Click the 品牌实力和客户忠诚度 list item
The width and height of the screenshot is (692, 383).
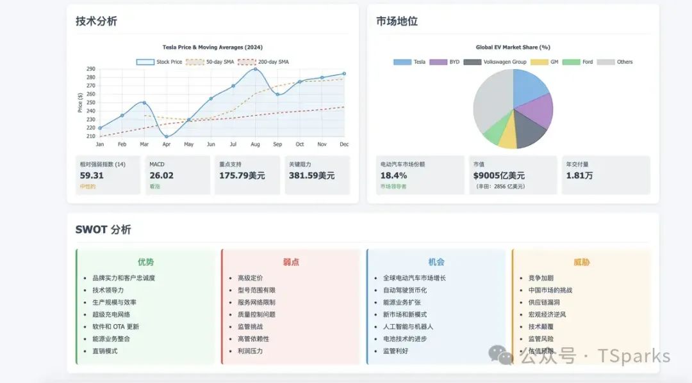(x=124, y=278)
